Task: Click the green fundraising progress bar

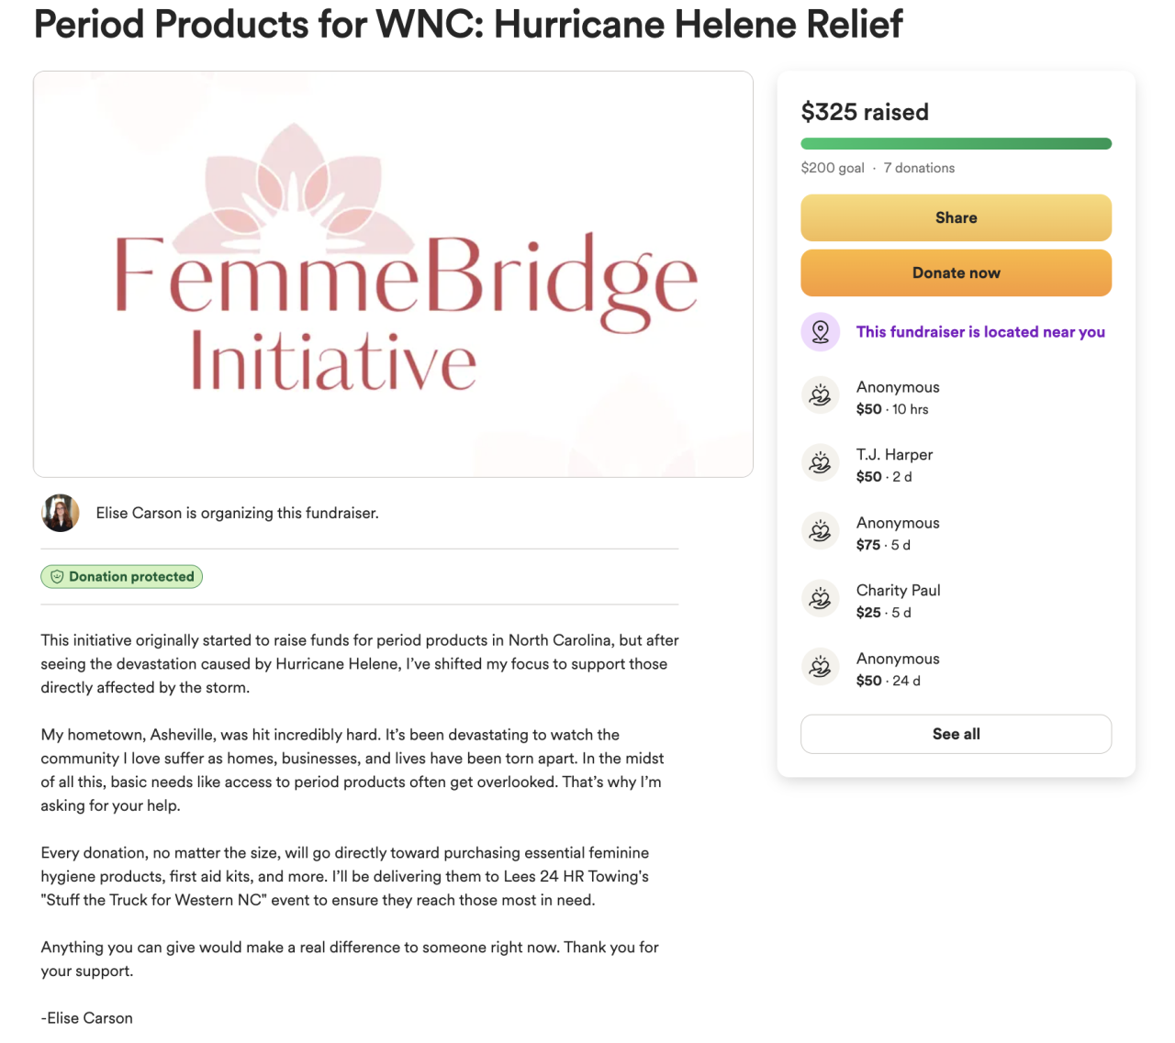Action: pyautogui.click(x=956, y=144)
